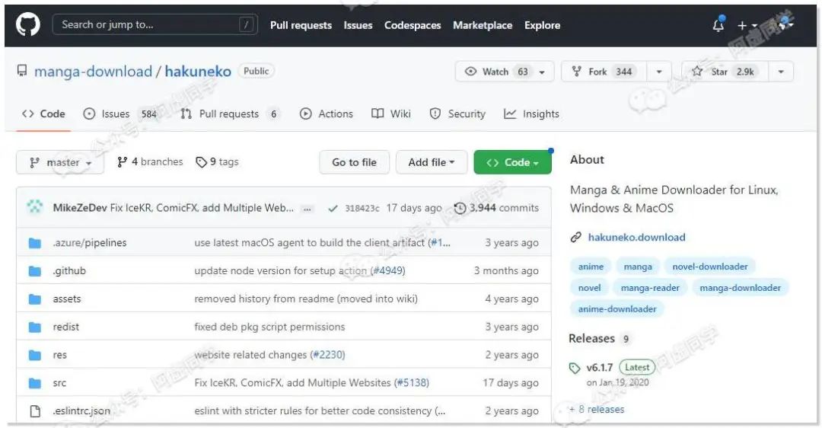This screenshot has height=428, width=822.
Task: Expand the Fork dropdown arrow
Action: (x=659, y=72)
